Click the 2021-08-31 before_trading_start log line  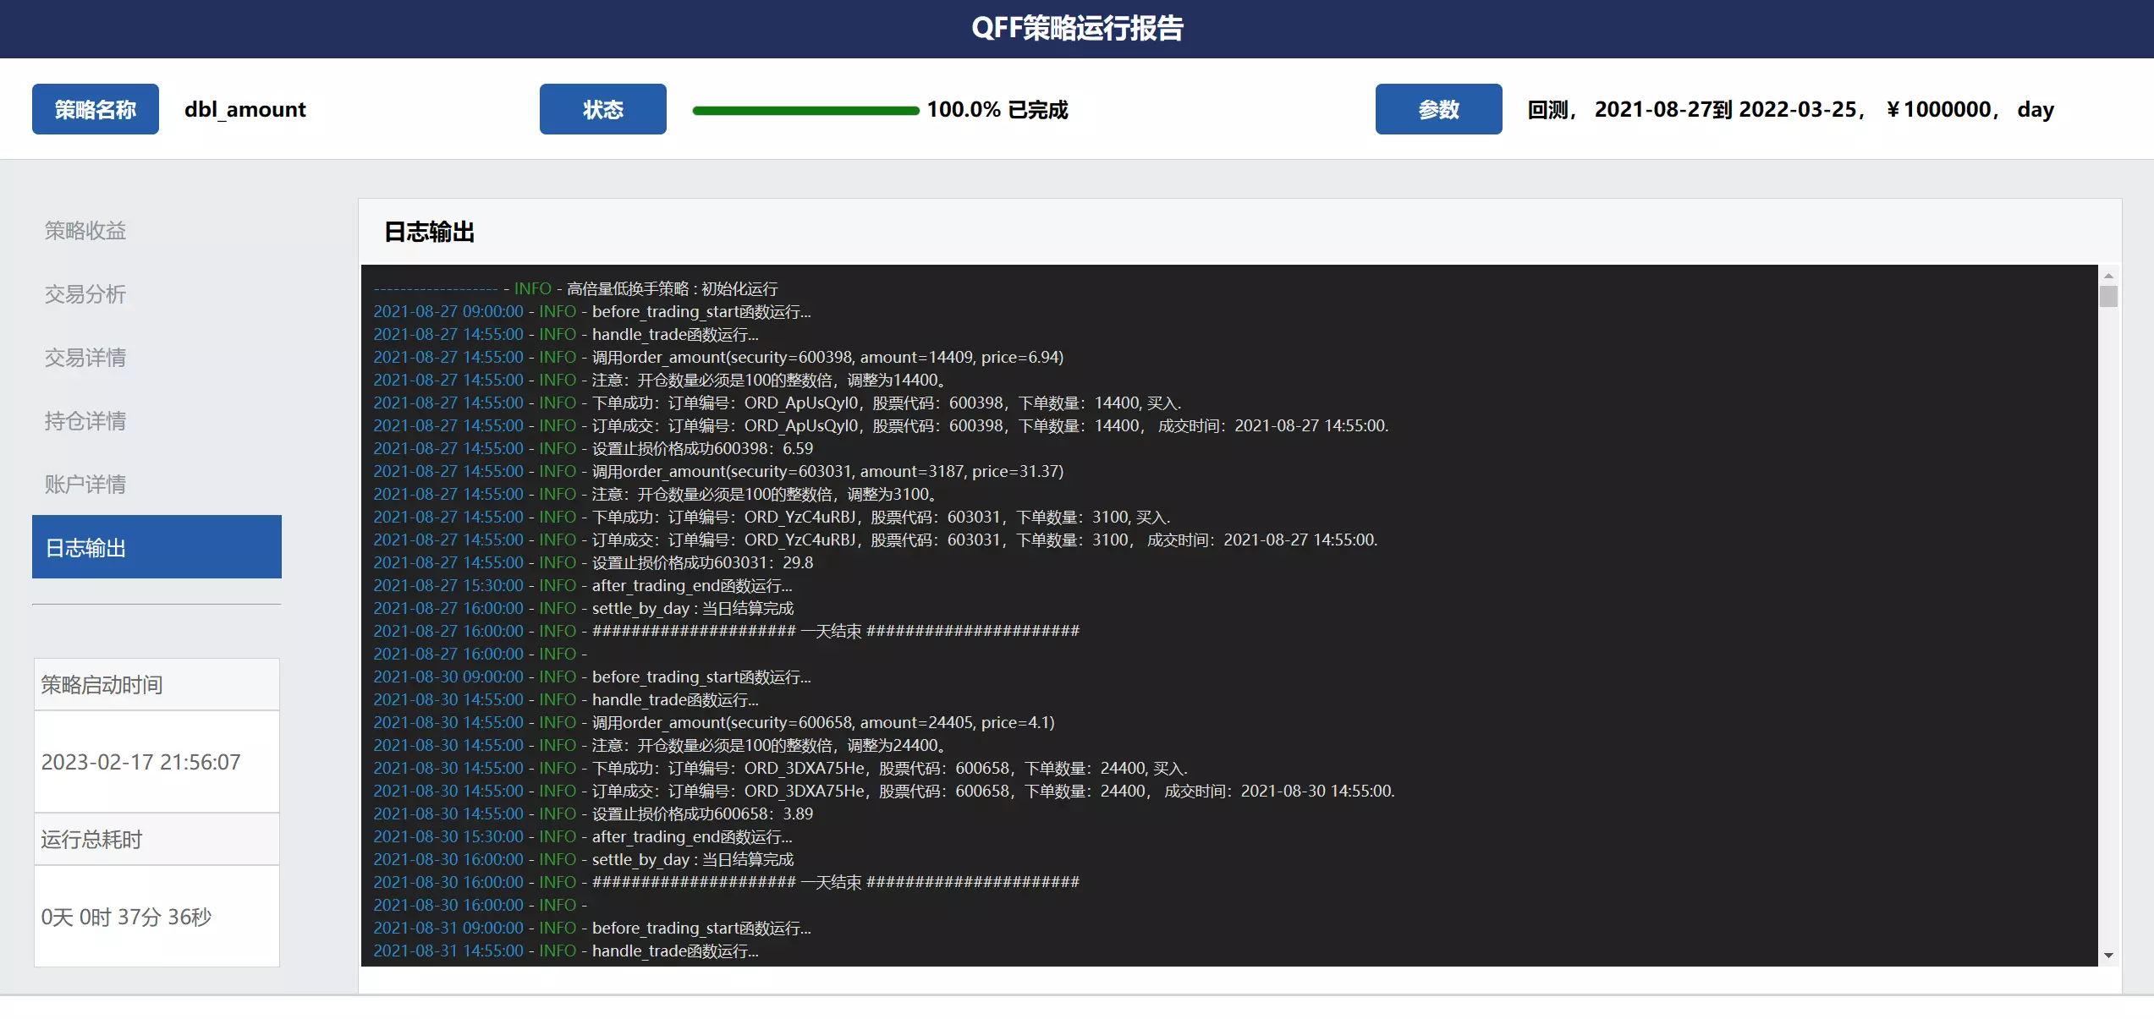coord(592,928)
